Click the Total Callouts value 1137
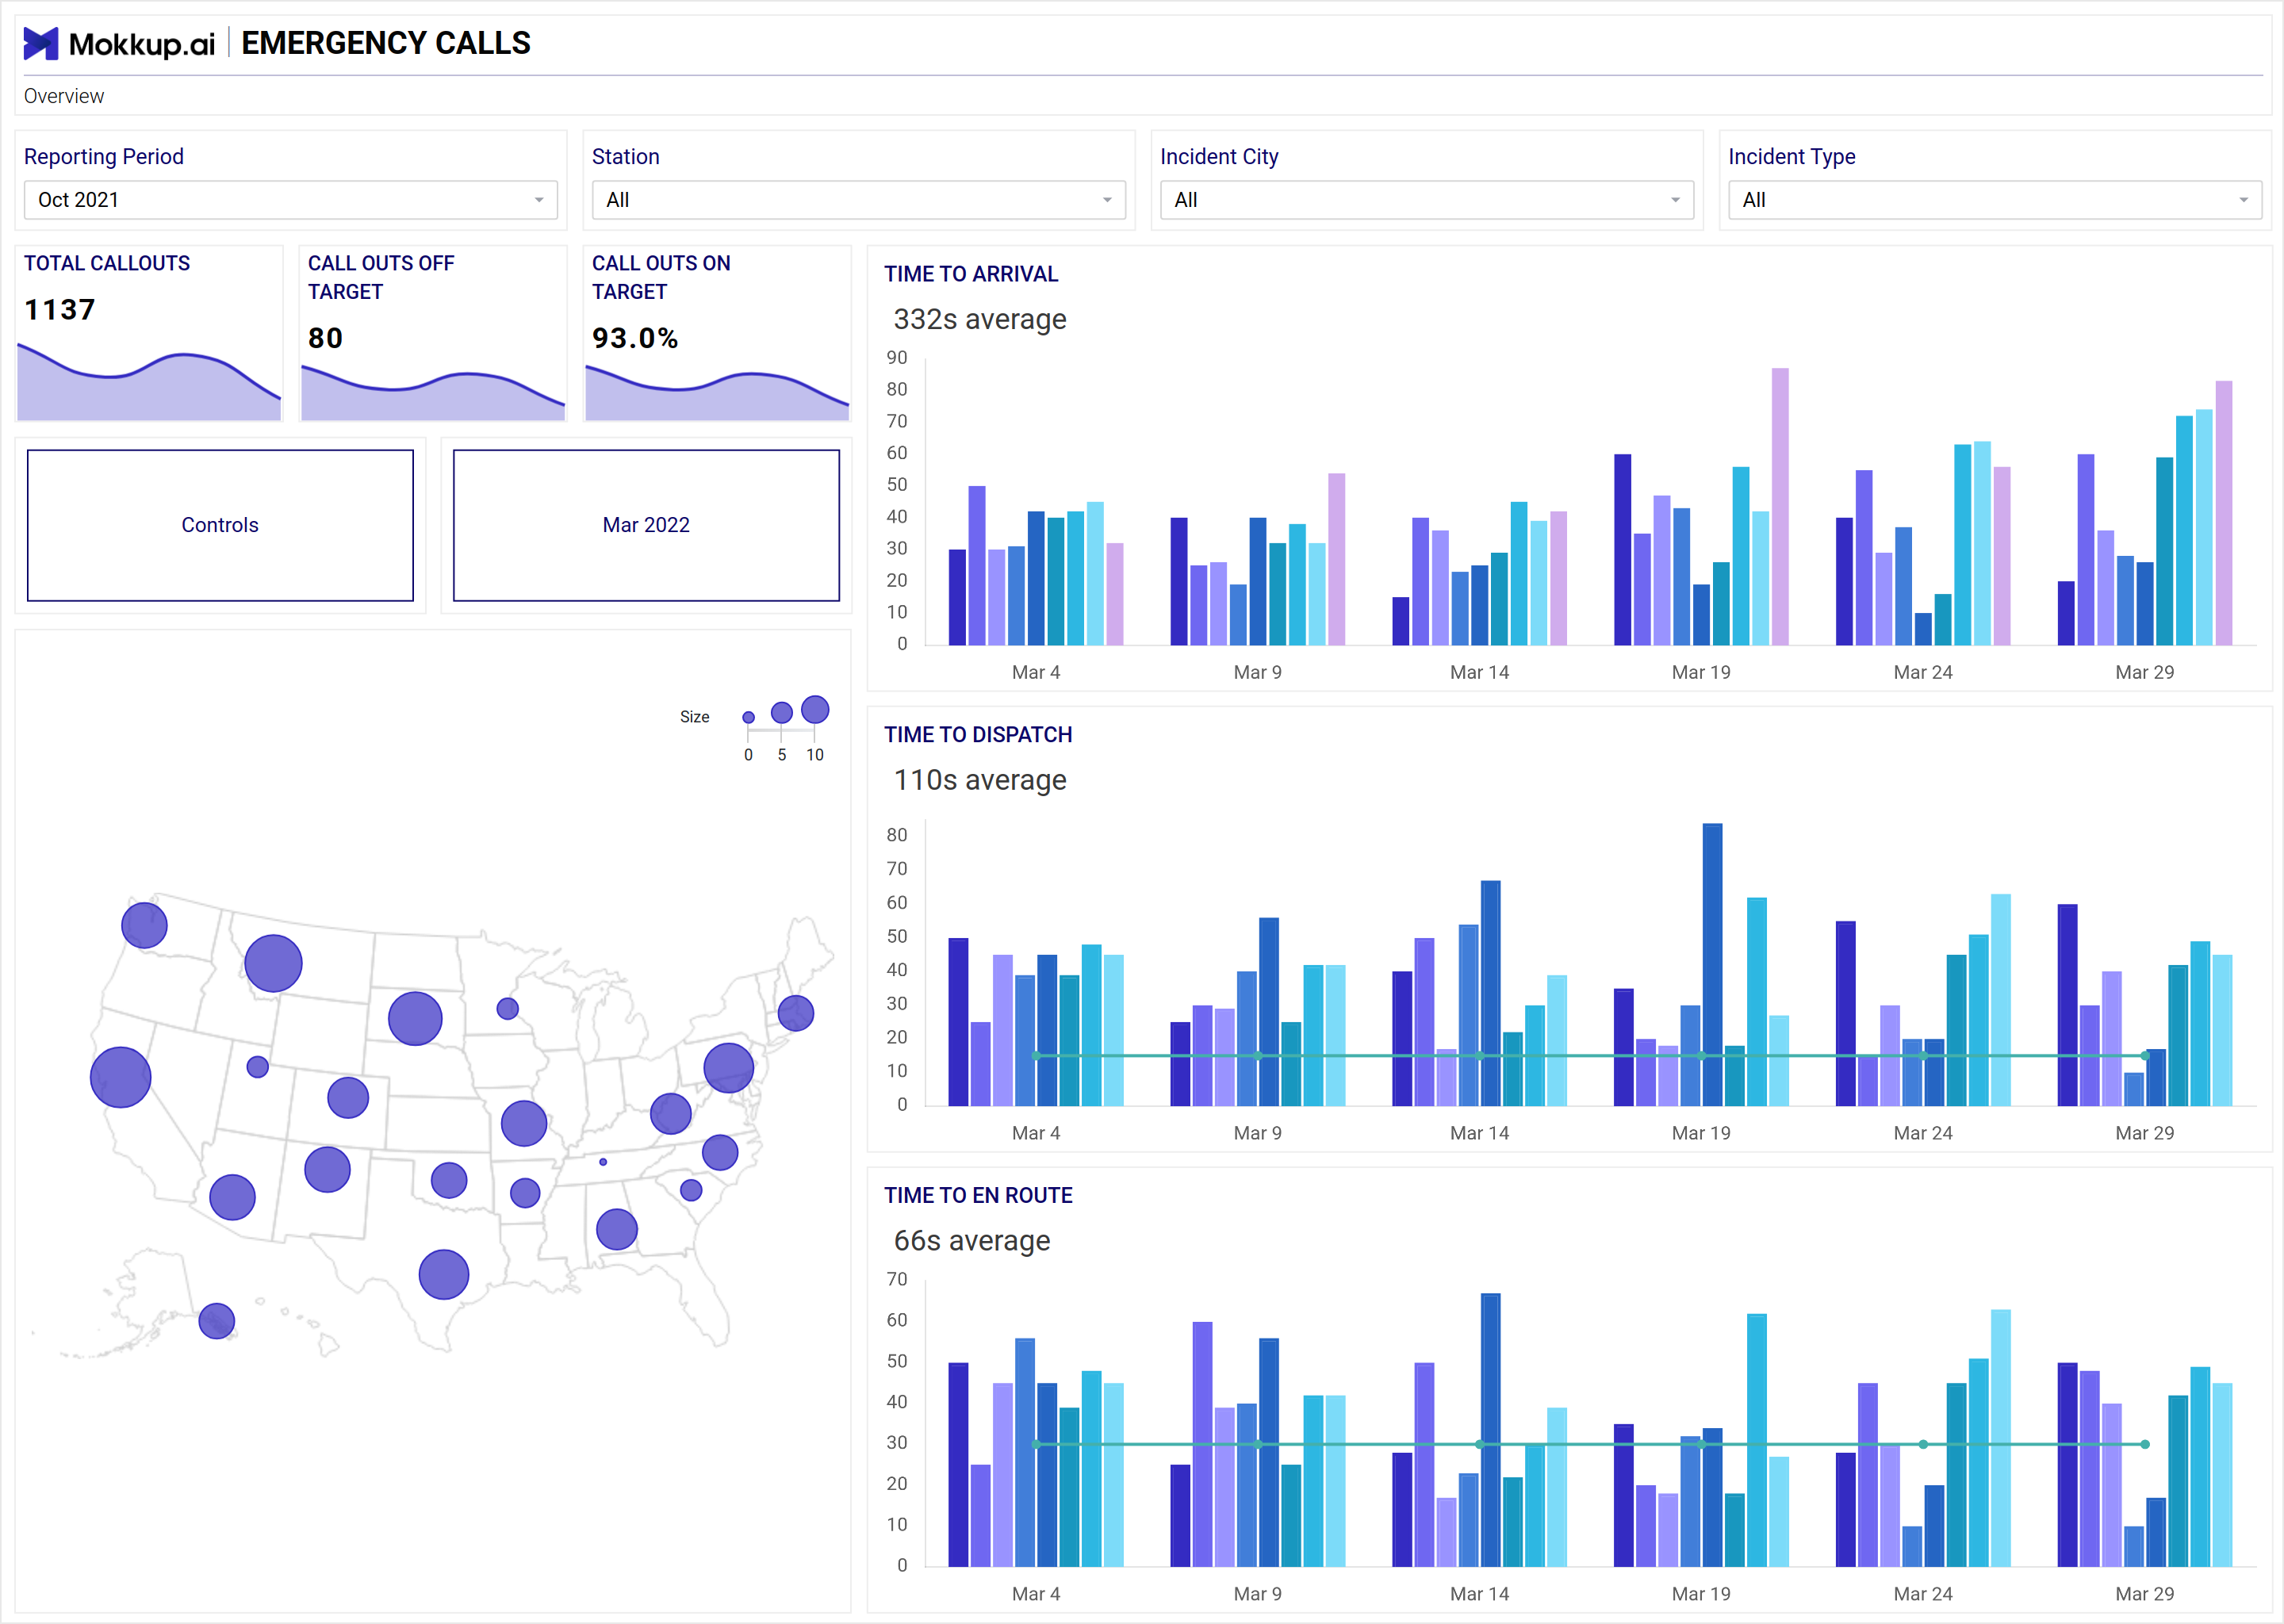2284x1624 pixels. pyautogui.click(x=60, y=310)
